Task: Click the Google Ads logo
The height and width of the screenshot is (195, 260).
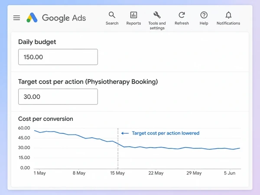Action: [x=32, y=18]
